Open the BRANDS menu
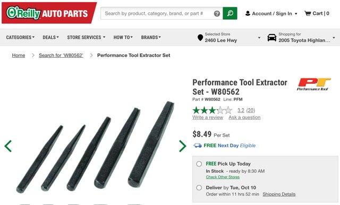Image resolution: width=340 pixels, height=205 pixels. (151, 38)
